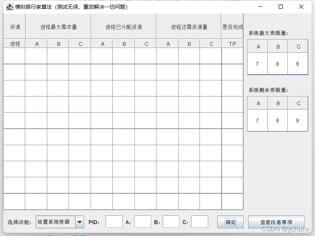Click the 进程 sub-header cell
Viewport: 315px width, 236px height.
pos(15,44)
